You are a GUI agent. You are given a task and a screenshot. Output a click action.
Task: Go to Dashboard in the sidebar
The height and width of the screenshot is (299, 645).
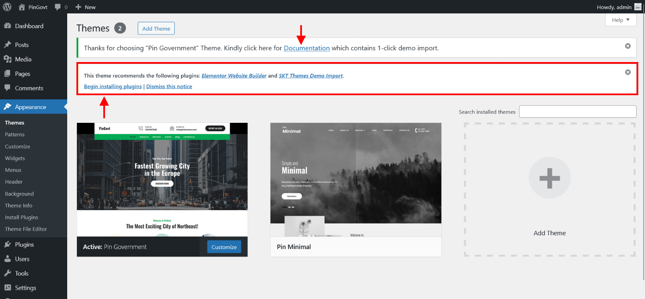(x=29, y=26)
